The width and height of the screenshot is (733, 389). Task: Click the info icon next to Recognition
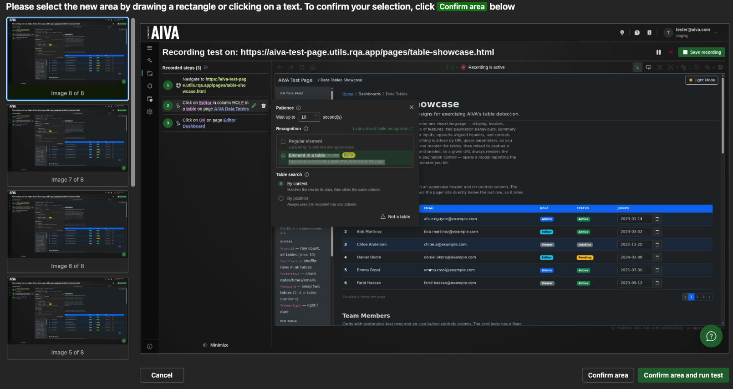pos(306,129)
